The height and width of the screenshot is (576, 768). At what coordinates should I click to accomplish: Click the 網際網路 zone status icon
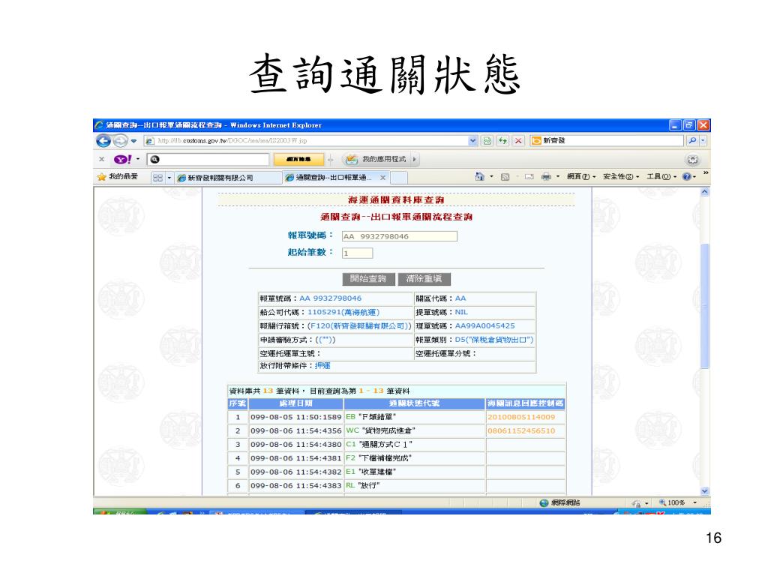coord(544,503)
